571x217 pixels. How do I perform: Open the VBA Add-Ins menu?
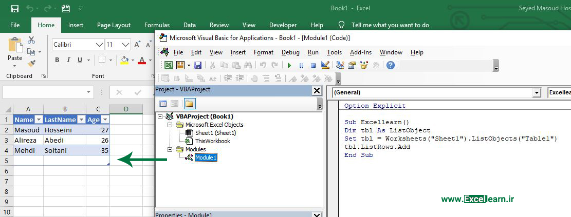pos(360,52)
